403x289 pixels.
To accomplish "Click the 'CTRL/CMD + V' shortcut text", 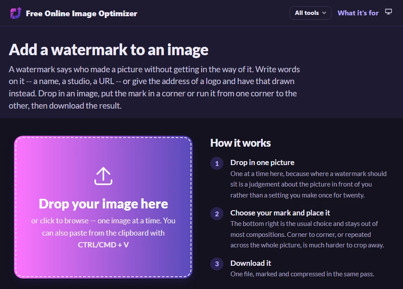I will coord(103,245).
